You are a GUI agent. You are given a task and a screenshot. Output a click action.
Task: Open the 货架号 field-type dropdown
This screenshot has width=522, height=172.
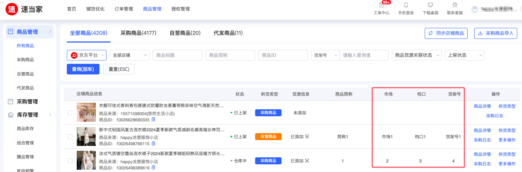tap(325, 55)
